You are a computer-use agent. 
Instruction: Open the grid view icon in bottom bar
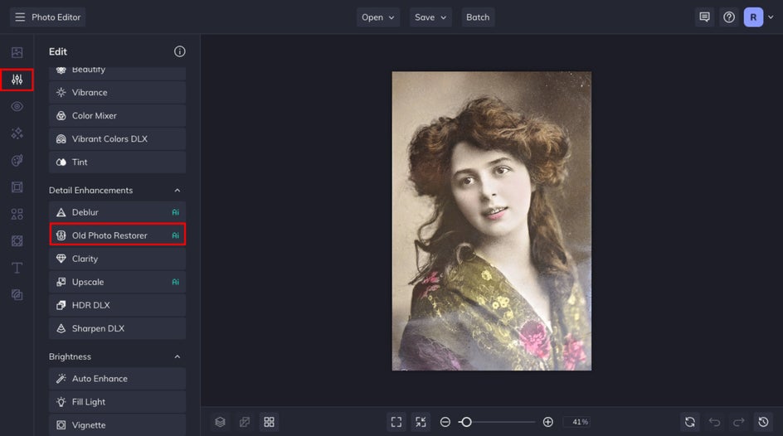click(x=269, y=422)
